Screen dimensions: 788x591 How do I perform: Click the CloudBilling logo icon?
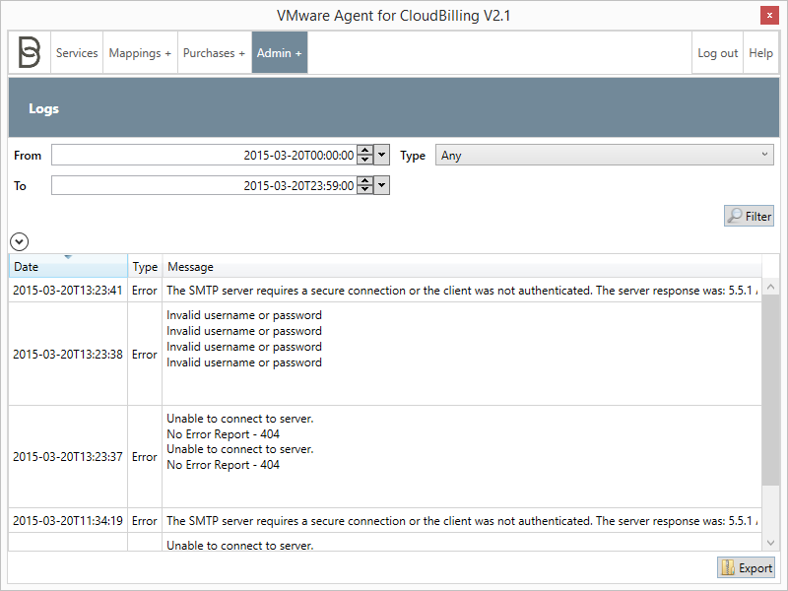[29, 52]
